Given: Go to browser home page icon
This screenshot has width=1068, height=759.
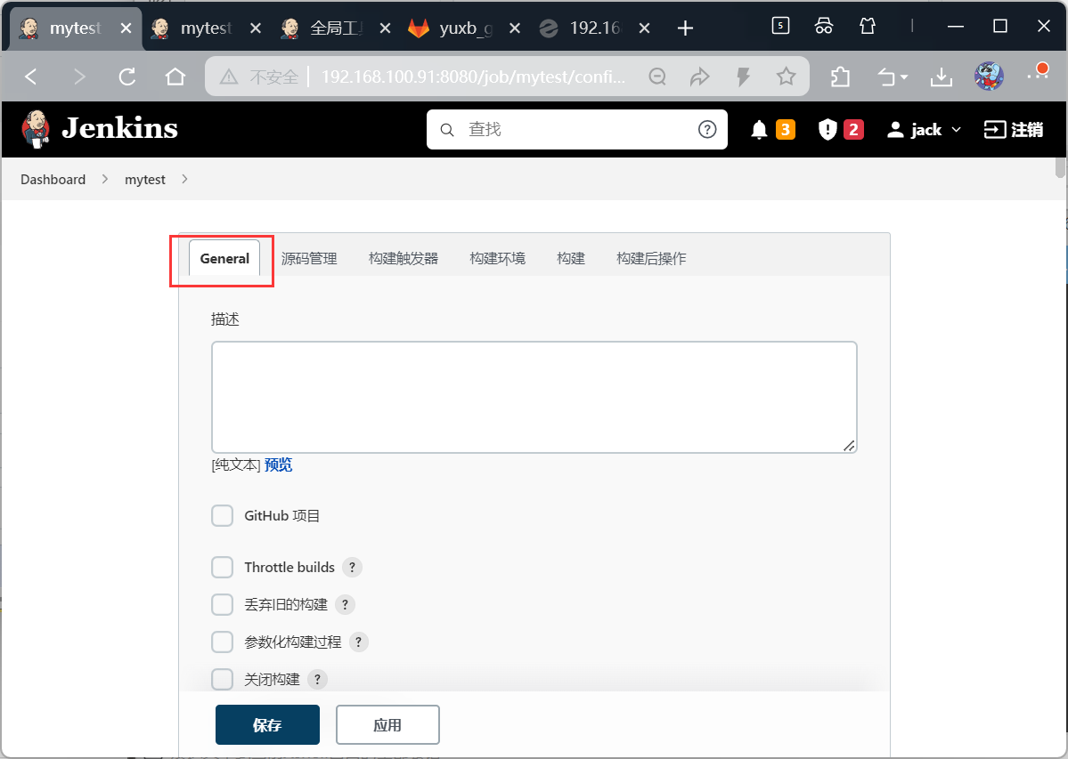Looking at the screenshot, I should coord(175,77).
